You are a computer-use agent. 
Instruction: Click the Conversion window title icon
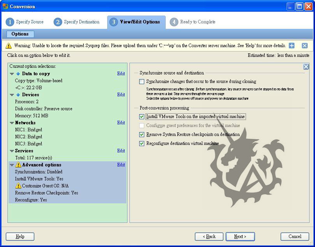tap(5, 6)
